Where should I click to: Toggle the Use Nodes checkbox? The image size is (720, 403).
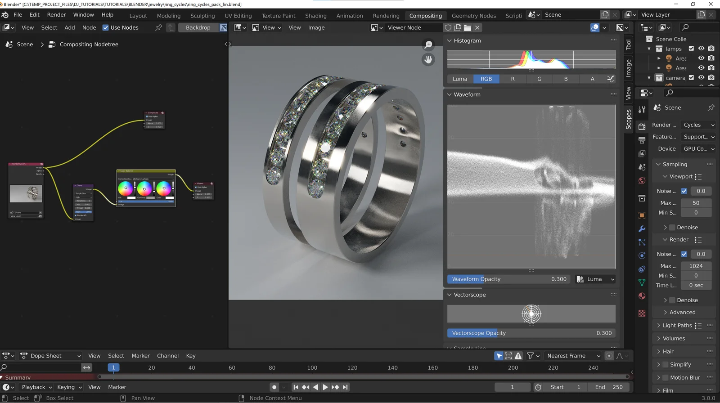(105, 27)
